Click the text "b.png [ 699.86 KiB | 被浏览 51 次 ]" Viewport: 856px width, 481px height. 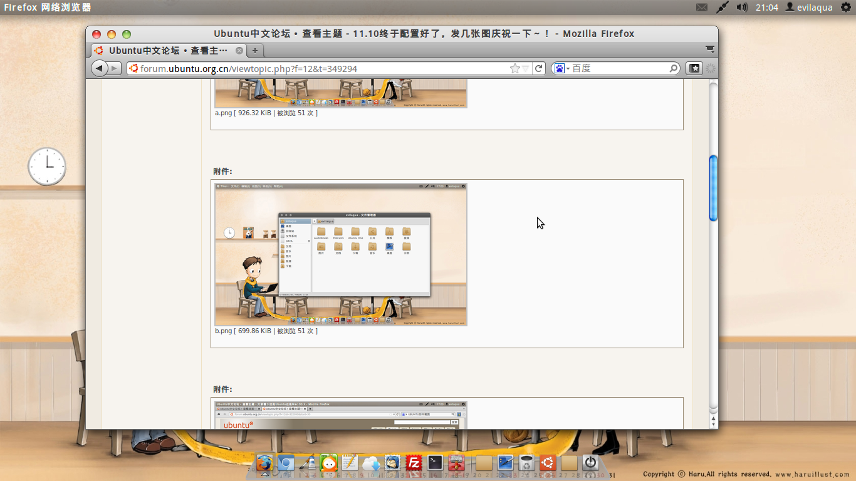click(x=266, y=331)
